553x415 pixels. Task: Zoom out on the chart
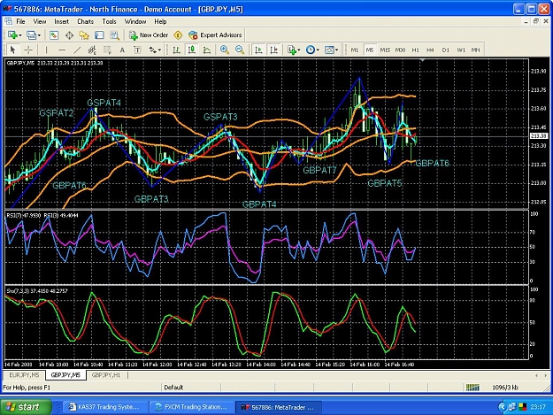pos(240,50)
